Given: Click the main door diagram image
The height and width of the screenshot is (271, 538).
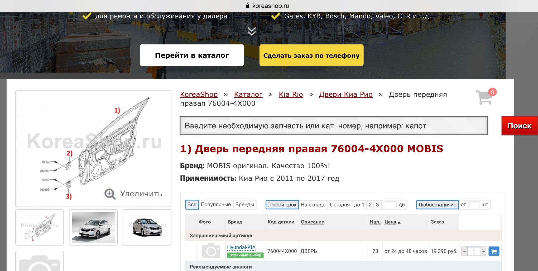Looking at the screenshot, I should click(x=93, y=149).
